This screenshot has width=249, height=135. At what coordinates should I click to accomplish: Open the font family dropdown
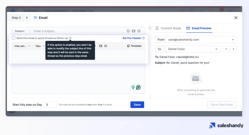pyautogui.click(x=22, y=46)
